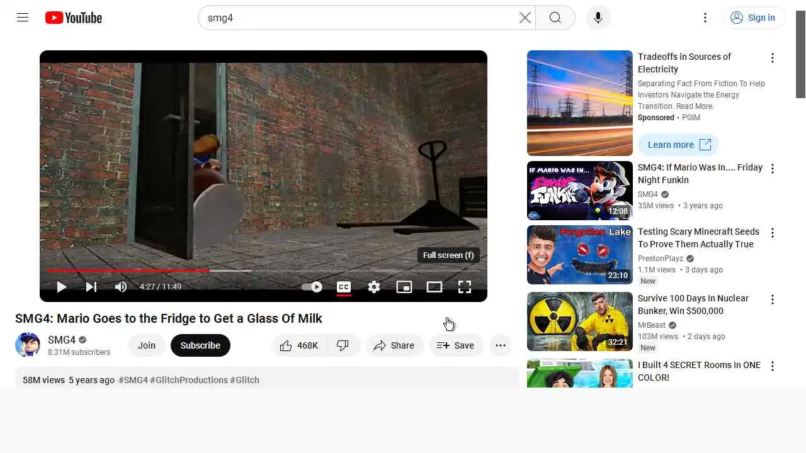Open Scary Minecraft Seeds thumbnail
Screen dimensions: 806x453
tap(580, 255)
